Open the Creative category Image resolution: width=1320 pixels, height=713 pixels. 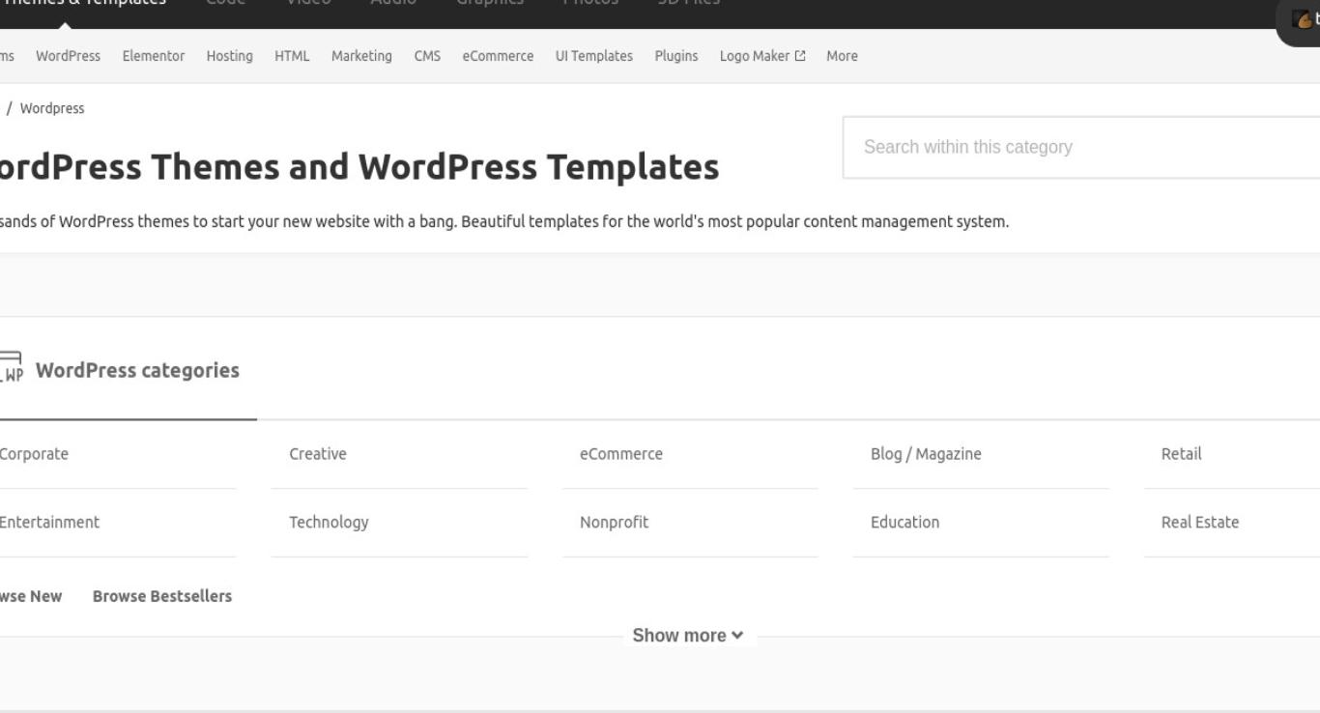pyautogui.click(x=318, y=454)
